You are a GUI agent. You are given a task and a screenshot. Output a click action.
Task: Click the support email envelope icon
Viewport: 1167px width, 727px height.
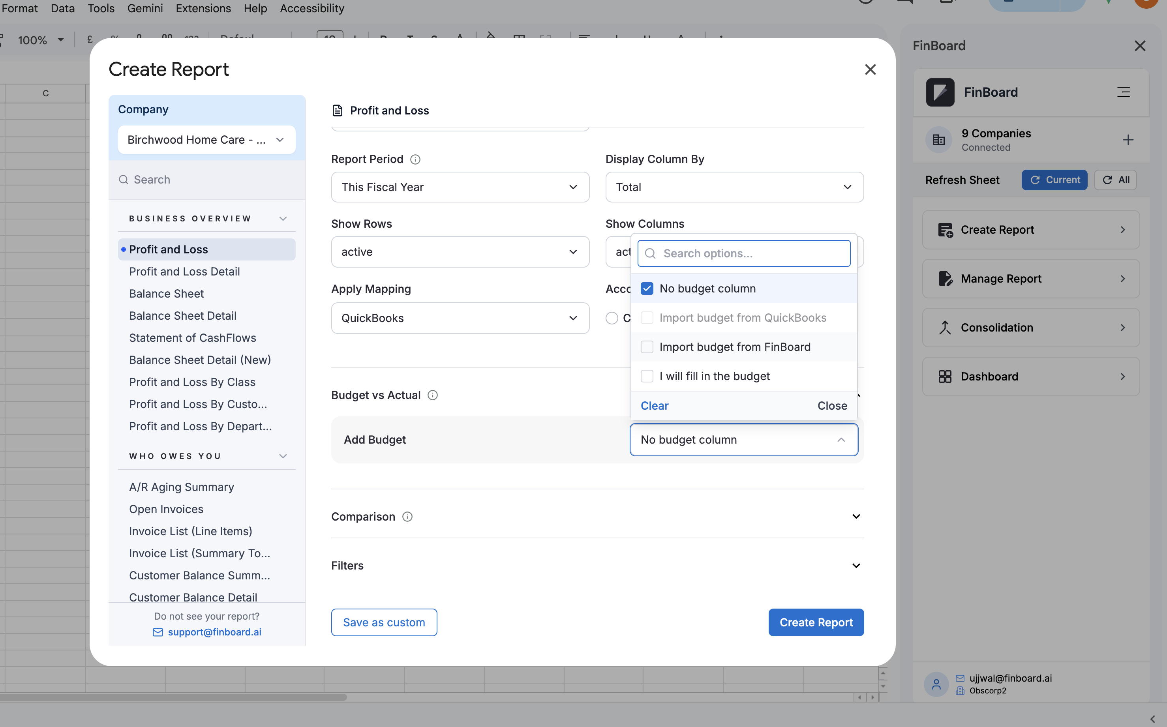click(158, 632)
